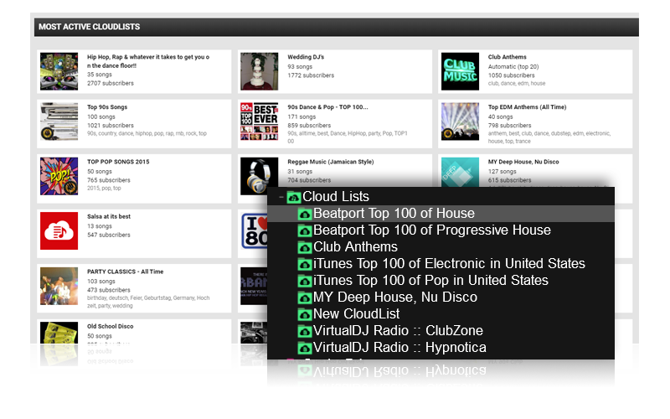Open the red cloud music icon for Salsa
This screenshot has width=670, height=419.
(x=59, y=231)
